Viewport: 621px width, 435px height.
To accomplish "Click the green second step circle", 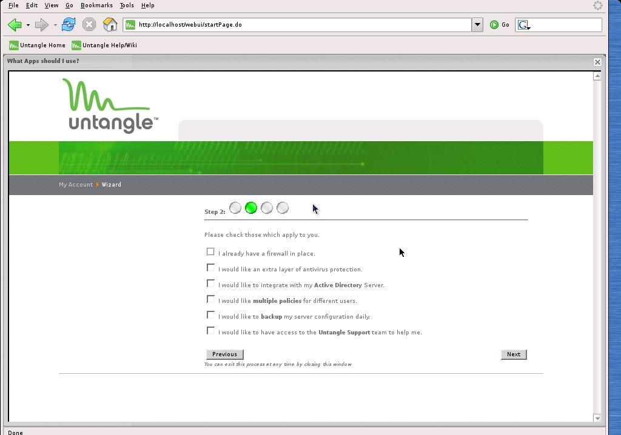I will coord(251,208).
